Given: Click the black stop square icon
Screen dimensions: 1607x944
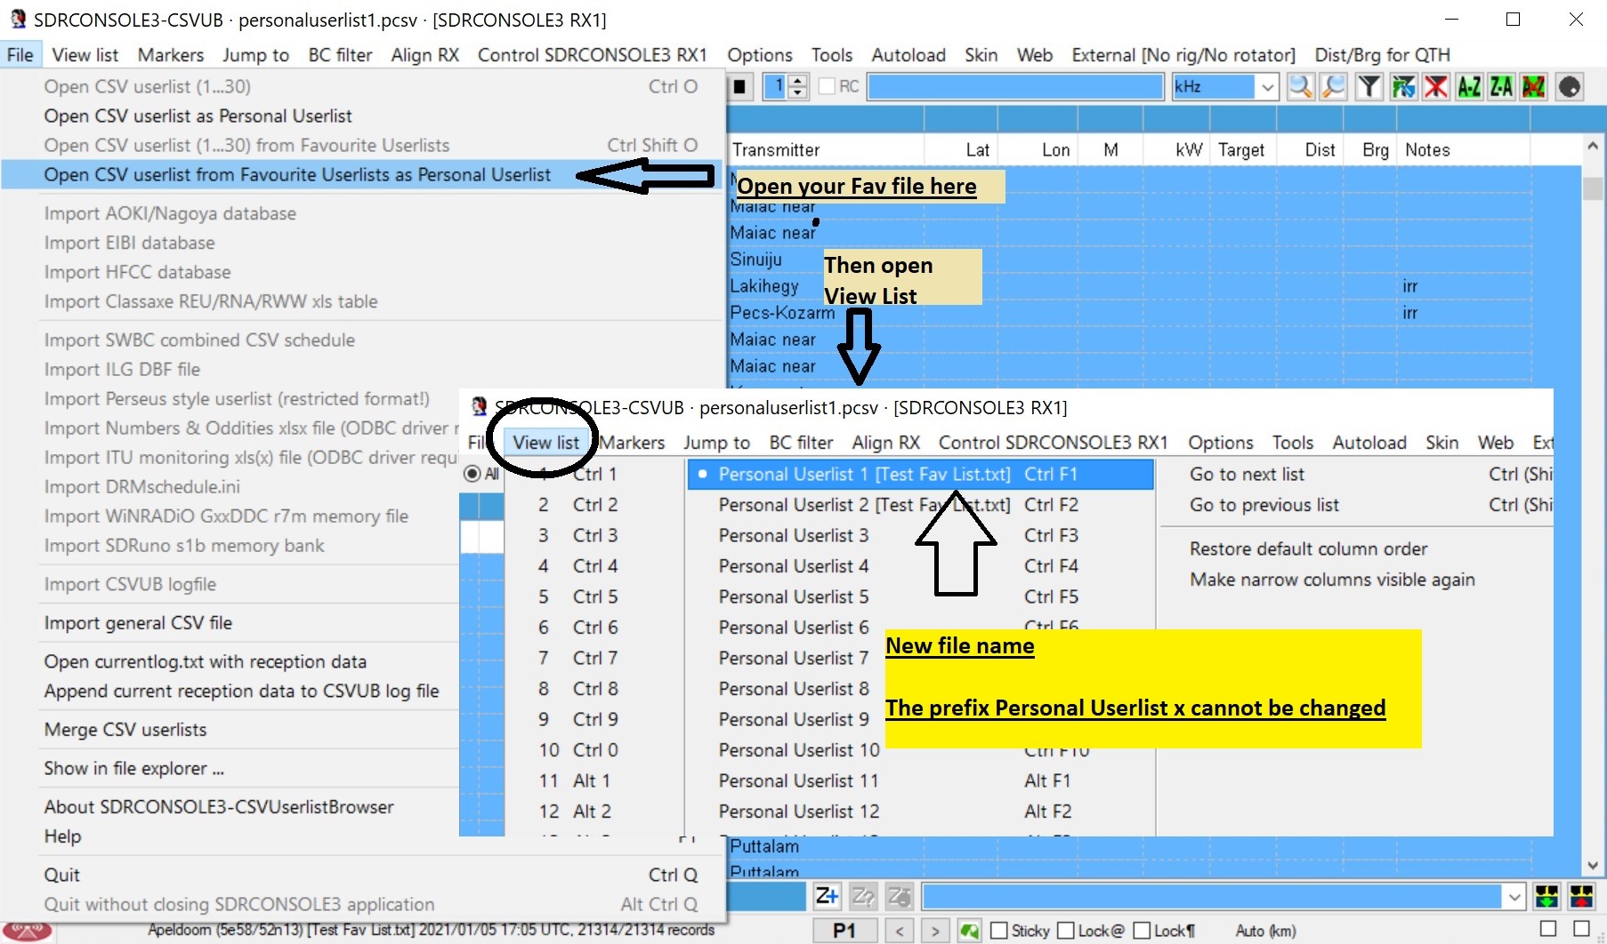Looking at the screenshot, I should (740, 86).
